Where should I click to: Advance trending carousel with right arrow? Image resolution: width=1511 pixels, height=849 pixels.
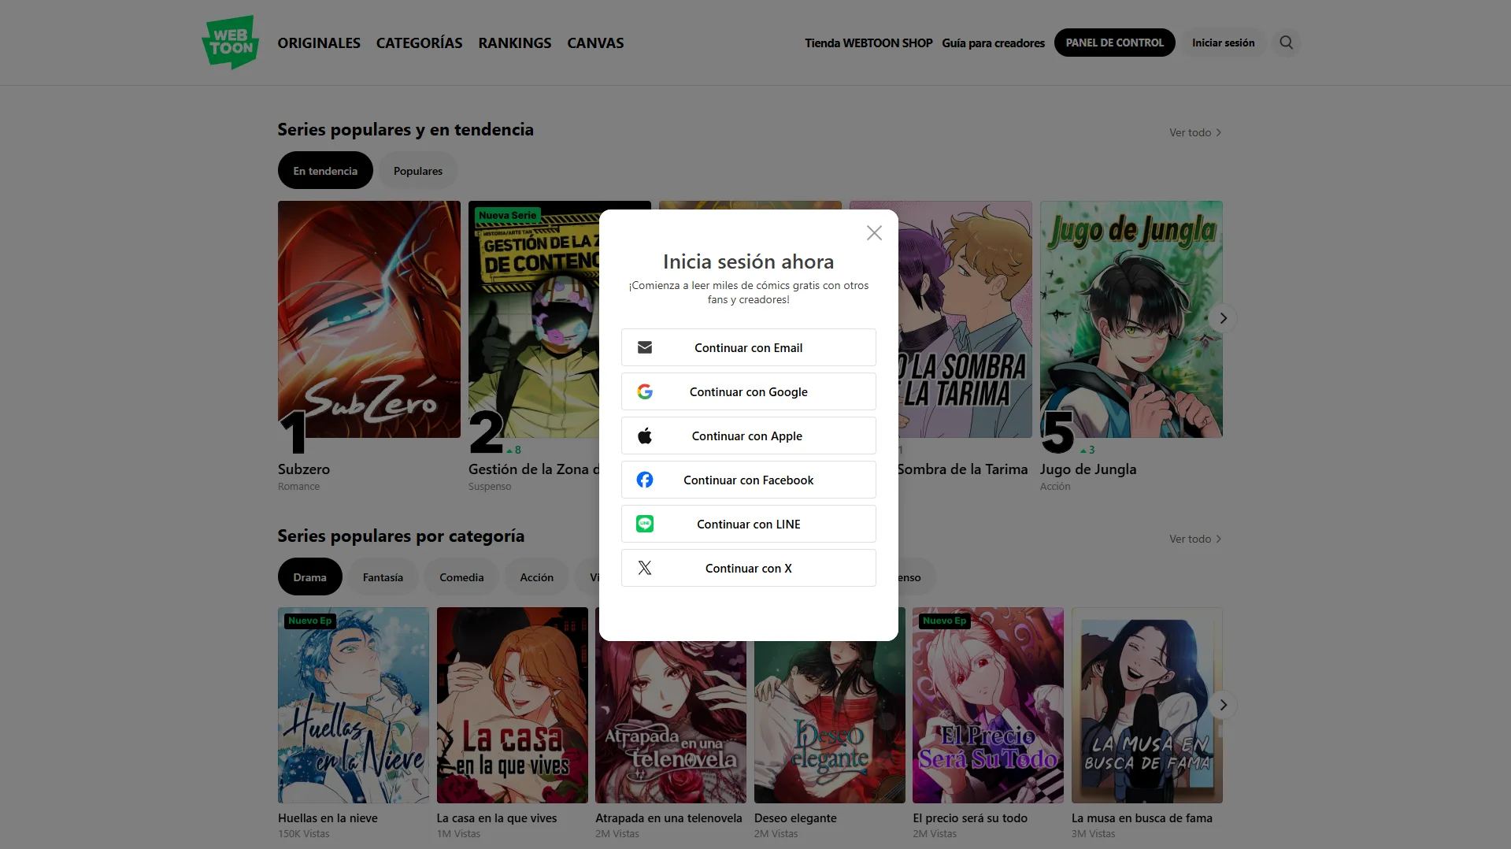coord(1223,318)
